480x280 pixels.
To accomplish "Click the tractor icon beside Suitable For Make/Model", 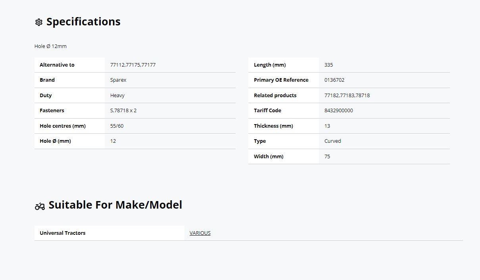I will [40, 206].
